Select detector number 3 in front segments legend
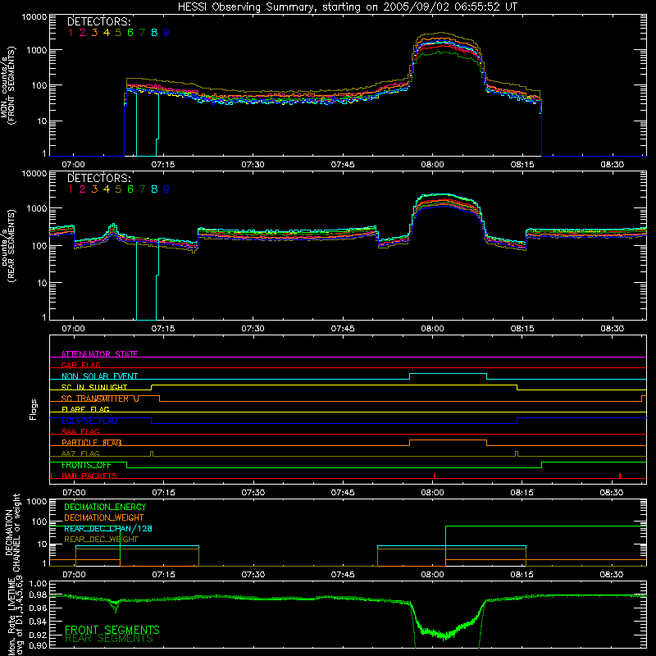Viewport: 656px width, 656px height. pos(94,32)
